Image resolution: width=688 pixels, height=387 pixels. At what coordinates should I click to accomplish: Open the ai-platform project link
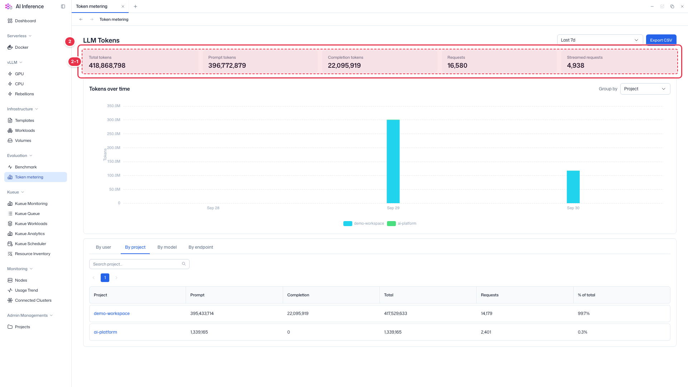point(105,332)
